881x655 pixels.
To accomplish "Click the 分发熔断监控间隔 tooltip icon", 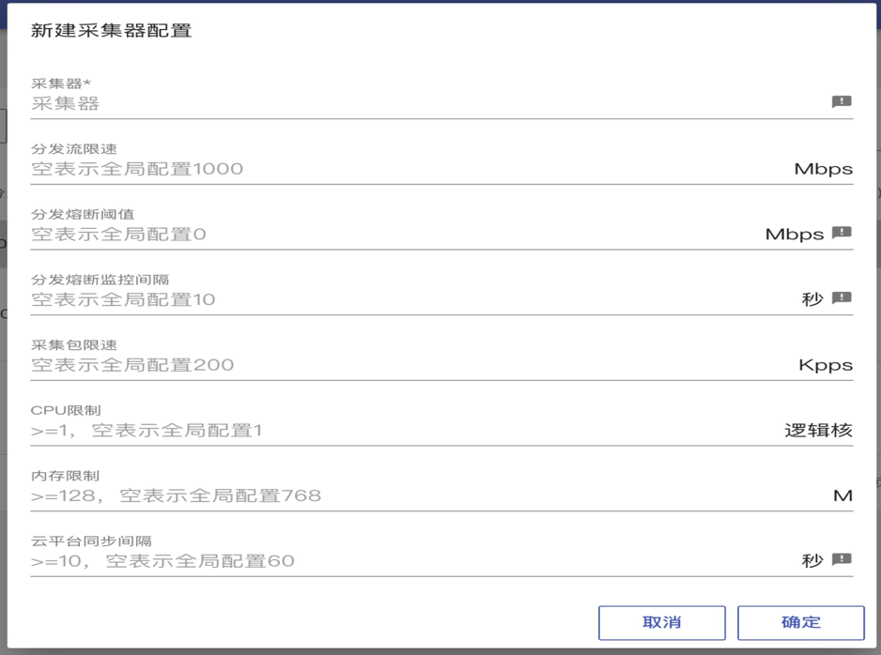I will (842, 298).
